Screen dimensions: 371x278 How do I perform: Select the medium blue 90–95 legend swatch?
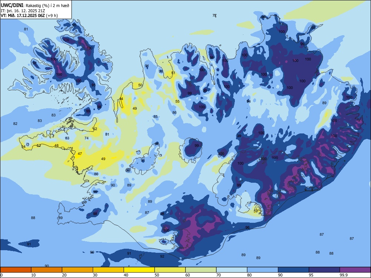point(293,270)
